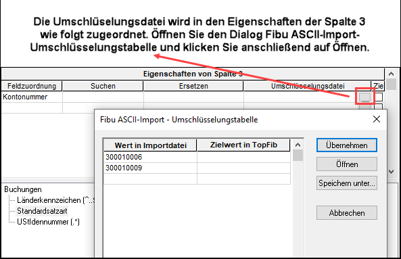Click Öffnen in the Umschlüsselungstabelle dialog

tap(346, 164)
